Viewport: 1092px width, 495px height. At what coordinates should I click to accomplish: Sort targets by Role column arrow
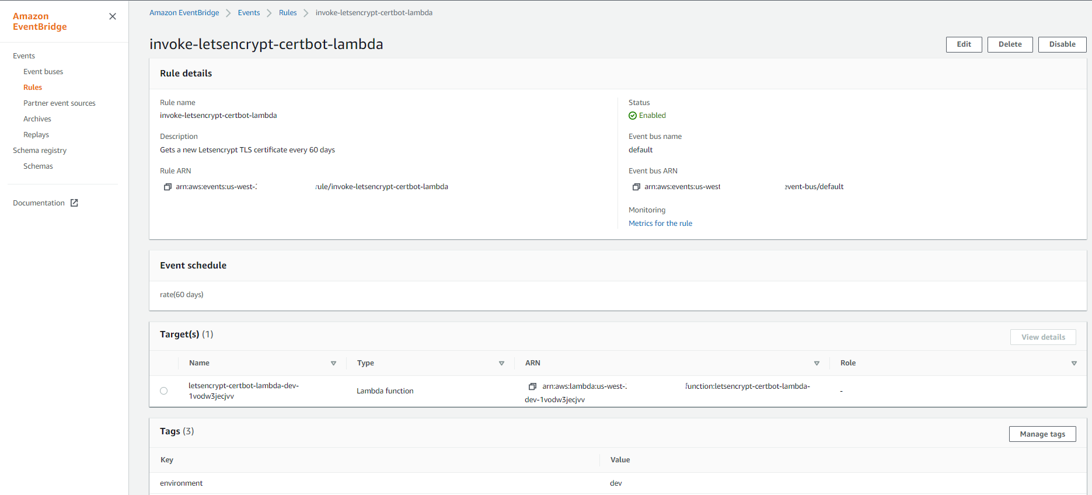click(x=1074, y=363)
